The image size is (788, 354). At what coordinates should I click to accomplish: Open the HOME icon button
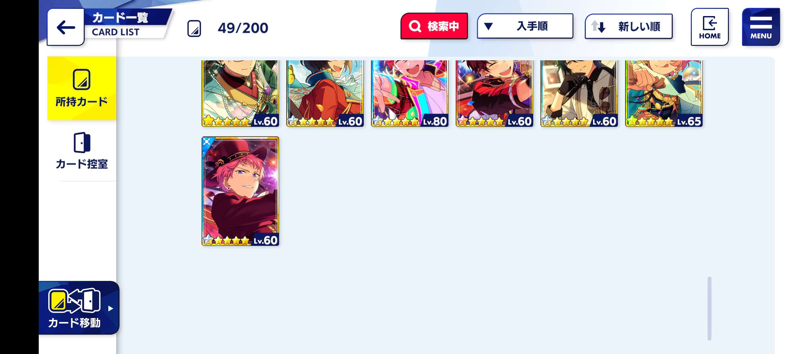pyautogui.click(x=710, y=27)
